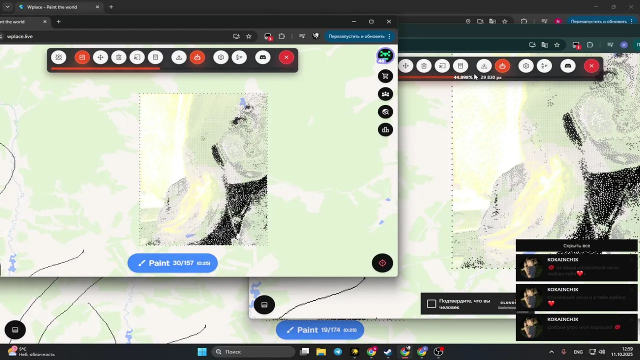Viewport: 640px width, 360px height.
Task: Toggle the orange bot icon in right window toolbar
Action: pos(502,66)
